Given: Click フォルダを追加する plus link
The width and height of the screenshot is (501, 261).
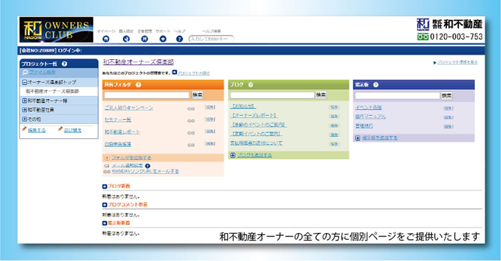Looking at the screenshot, I should click(132, 158).
